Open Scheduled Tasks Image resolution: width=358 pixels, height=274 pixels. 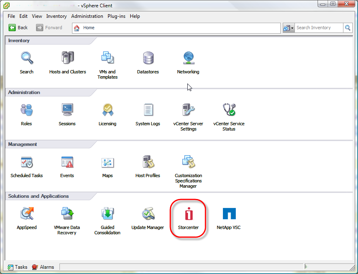26,162
